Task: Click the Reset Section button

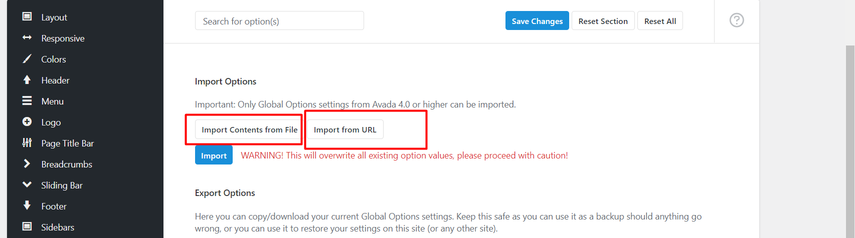Action: (603, 20)
